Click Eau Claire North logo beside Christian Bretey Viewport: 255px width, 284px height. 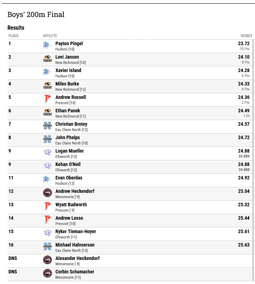point(47,126)
